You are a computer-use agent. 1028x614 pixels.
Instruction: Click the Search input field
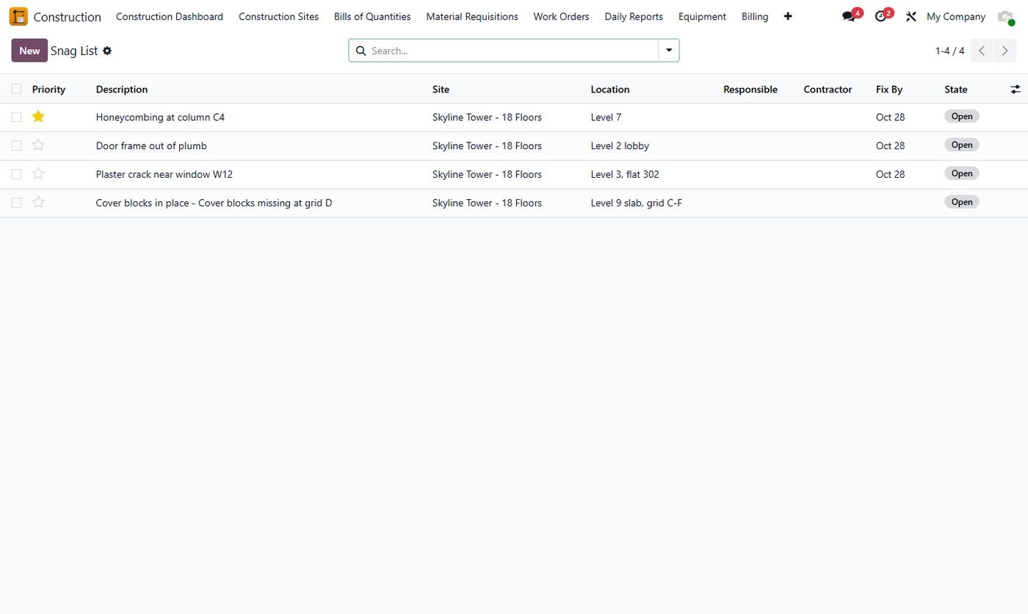click(x=513, y=51)
